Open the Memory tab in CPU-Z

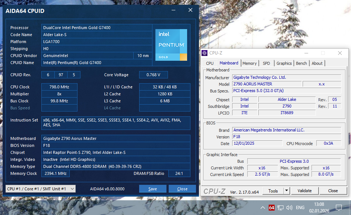pos(250,63)
